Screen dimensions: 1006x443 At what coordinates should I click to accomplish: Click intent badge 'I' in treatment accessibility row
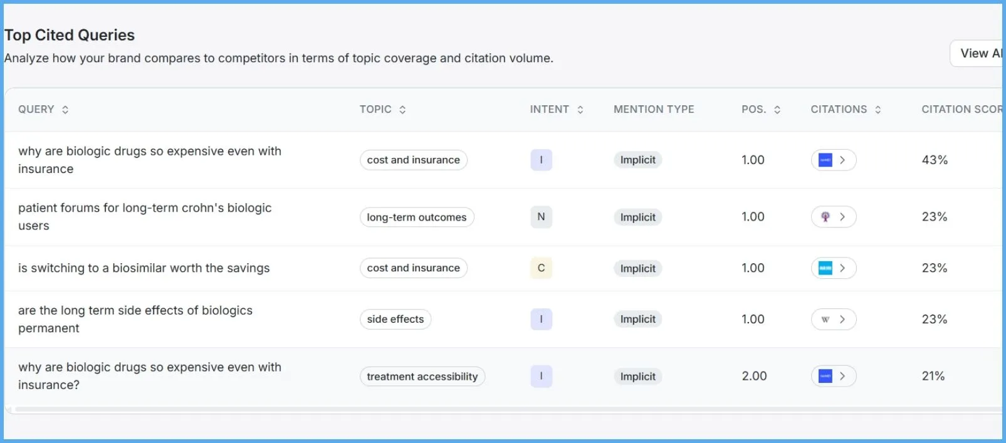pyautogui.click(x=541, y=376)
